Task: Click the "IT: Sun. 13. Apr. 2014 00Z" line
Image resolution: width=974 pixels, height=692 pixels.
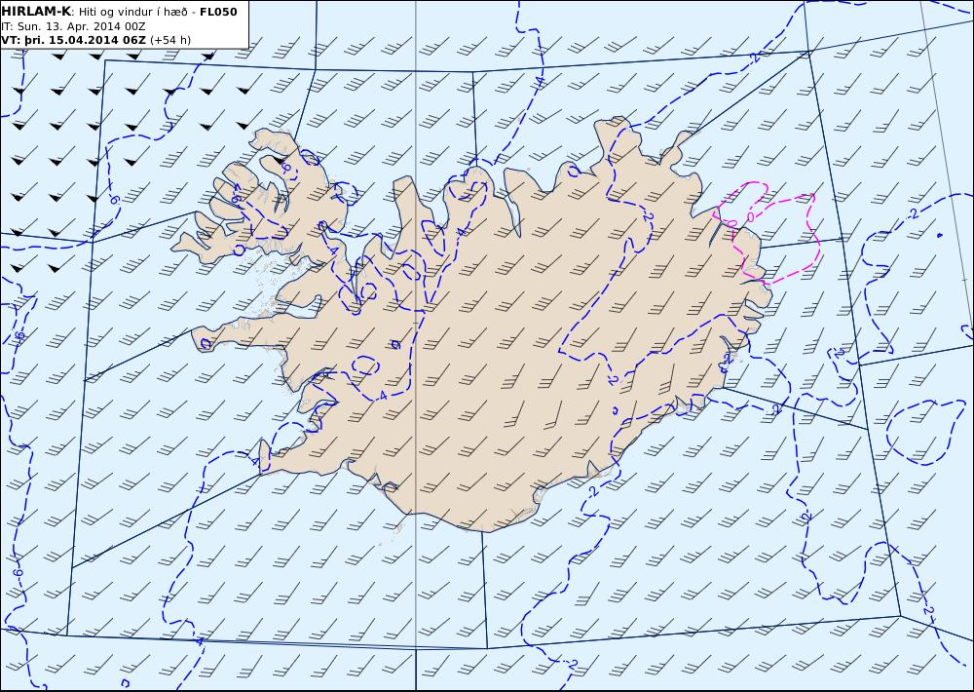Action: pyautogui.click(x=73, y=26)
